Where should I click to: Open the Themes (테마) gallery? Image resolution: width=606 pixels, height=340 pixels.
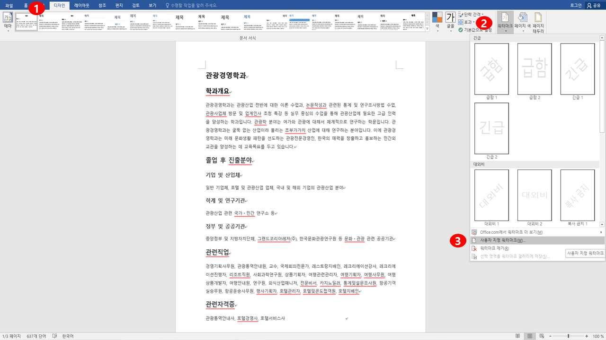tap(8, 19)
